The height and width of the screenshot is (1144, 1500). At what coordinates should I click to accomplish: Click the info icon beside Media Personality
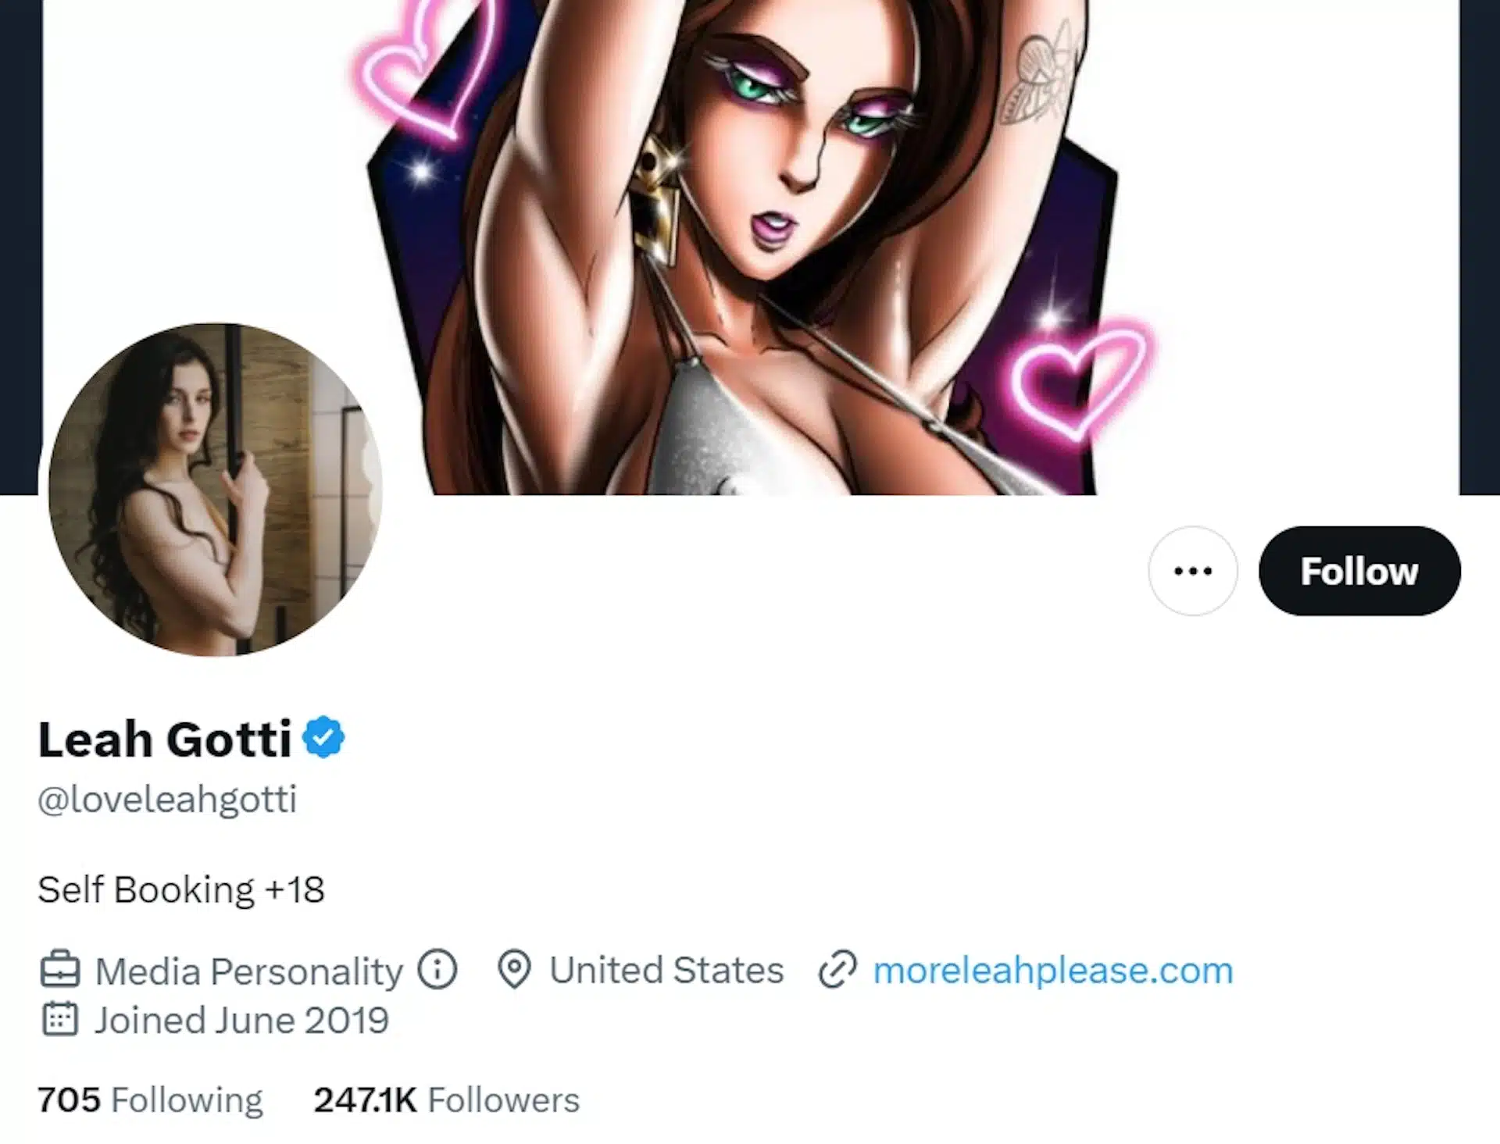(437, 970)
